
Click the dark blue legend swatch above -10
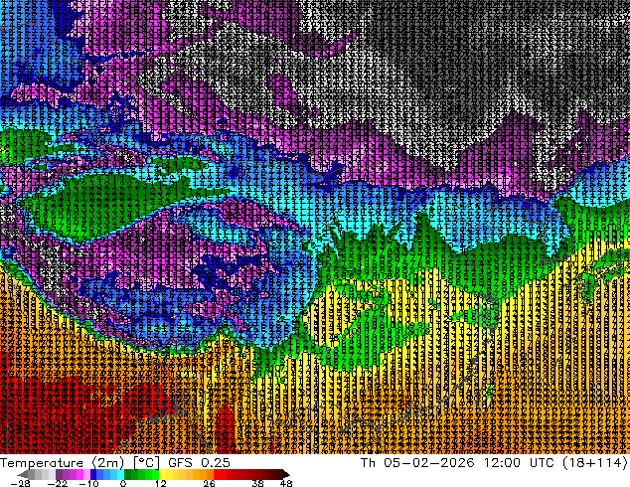[x=93, y=474]
